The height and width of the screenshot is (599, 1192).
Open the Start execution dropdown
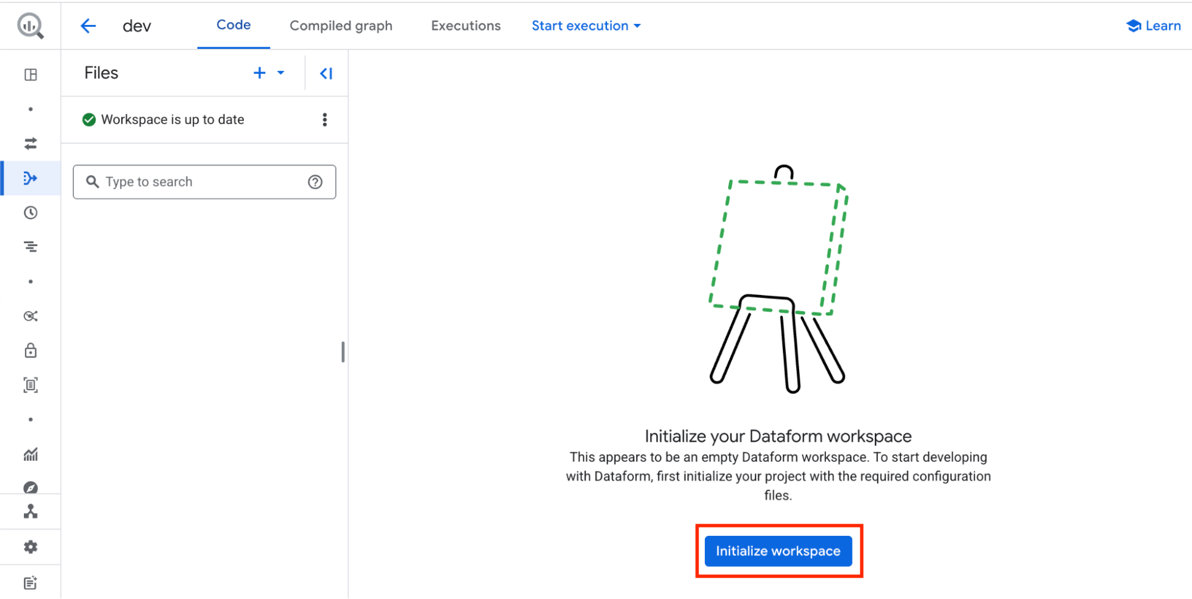click(x=586, y=26)
